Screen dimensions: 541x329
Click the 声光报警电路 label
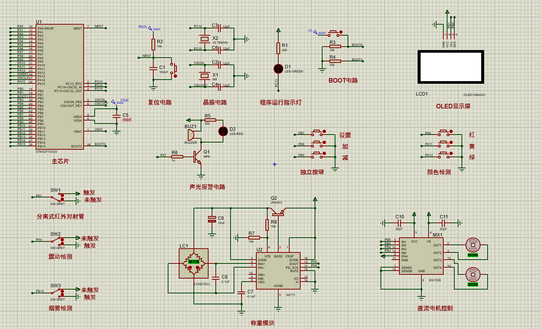point(207,187)
